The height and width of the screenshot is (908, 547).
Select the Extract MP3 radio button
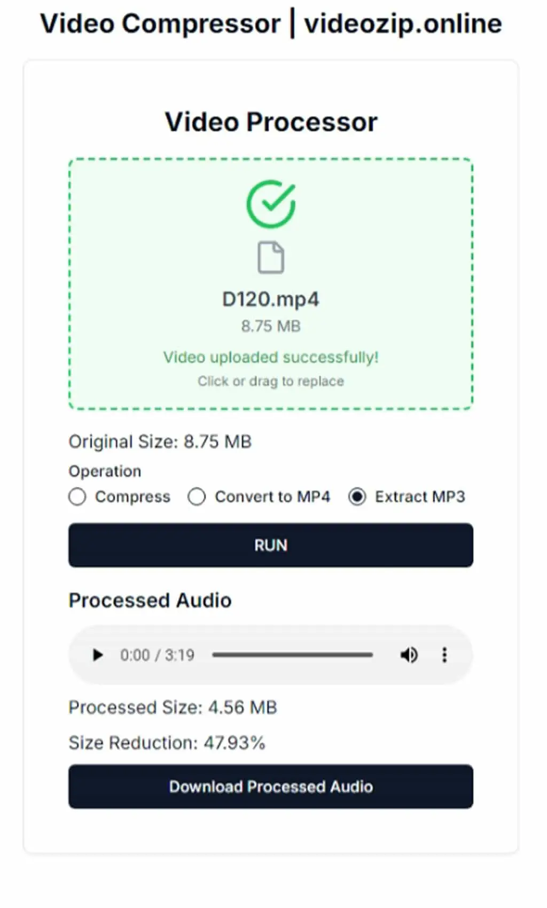357,496
